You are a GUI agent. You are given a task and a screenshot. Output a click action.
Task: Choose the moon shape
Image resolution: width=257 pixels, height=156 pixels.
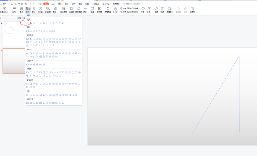27,45
